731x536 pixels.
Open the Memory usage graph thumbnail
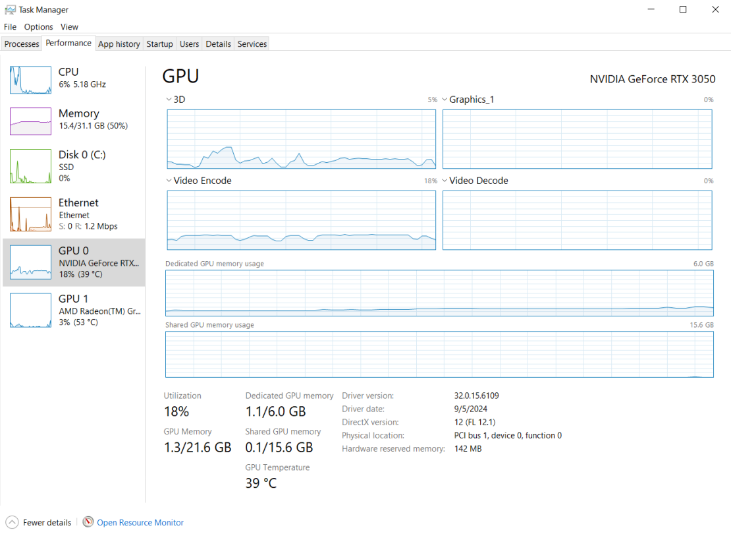[30, 121]
